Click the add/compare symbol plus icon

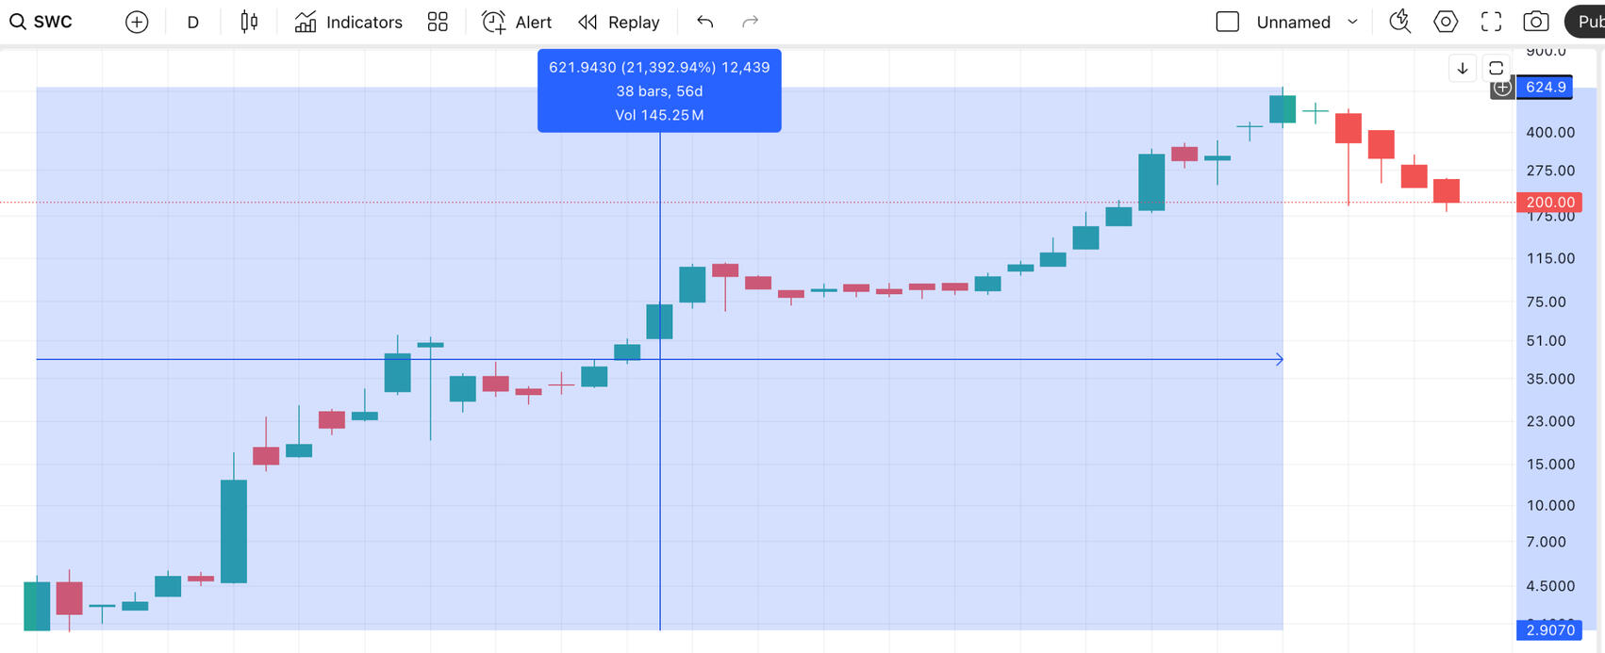click(x=137, y=22)
